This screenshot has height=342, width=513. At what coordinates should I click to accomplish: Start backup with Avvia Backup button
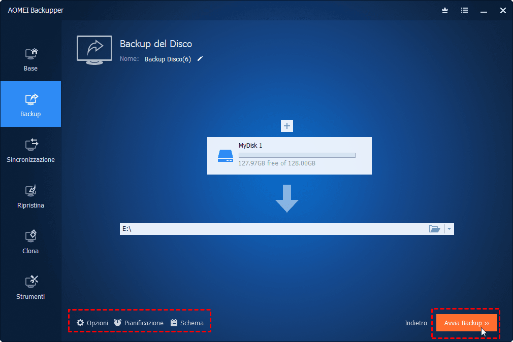pyautogui.click(x=467, y=323)
